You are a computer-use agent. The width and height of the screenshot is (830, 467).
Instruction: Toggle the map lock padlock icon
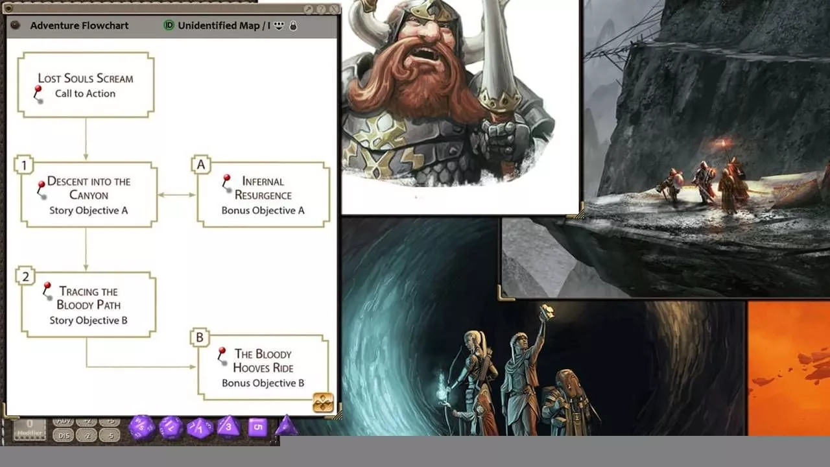click(293, 26)
